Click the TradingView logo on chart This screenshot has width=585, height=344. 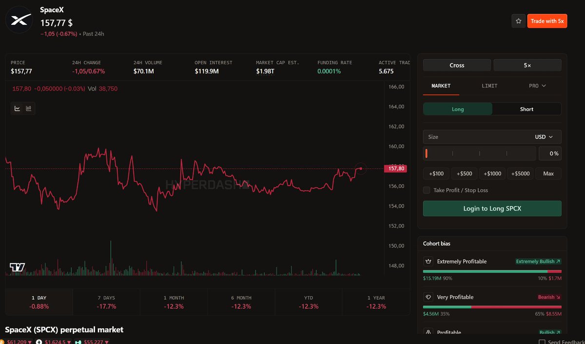coord(17,267)
